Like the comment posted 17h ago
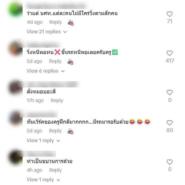 click(x=169, y=93)
